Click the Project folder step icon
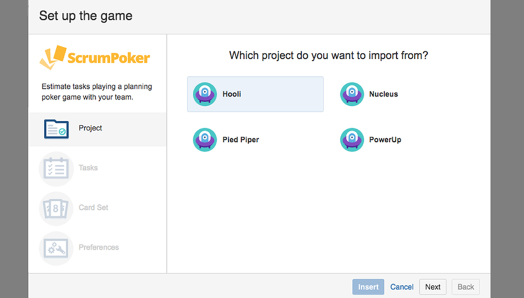The height and width of the screenshot is (298, 524). [x=56, y=129]
